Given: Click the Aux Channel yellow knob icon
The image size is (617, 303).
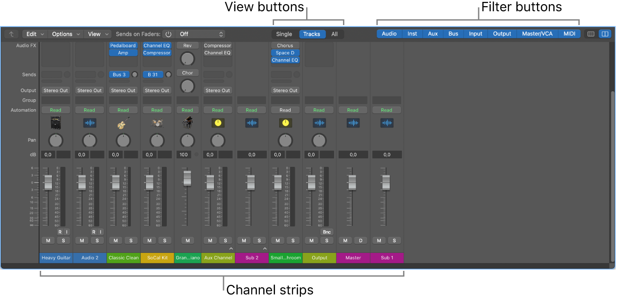Looking at the screenshot, I should click(218, 123).
